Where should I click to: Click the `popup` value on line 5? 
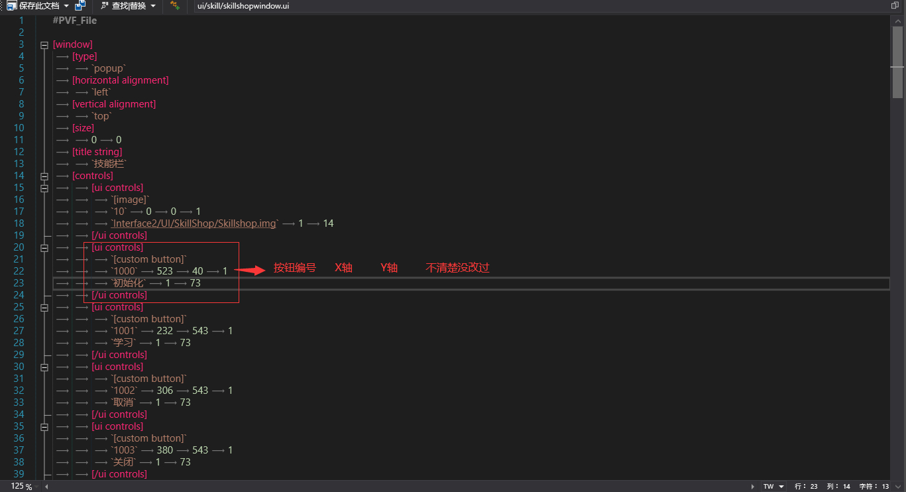coord(109,68)
